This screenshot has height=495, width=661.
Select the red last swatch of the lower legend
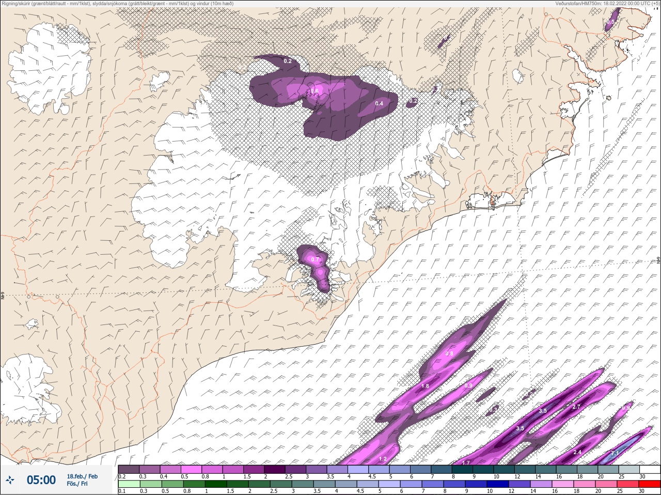tap(650, 484)
